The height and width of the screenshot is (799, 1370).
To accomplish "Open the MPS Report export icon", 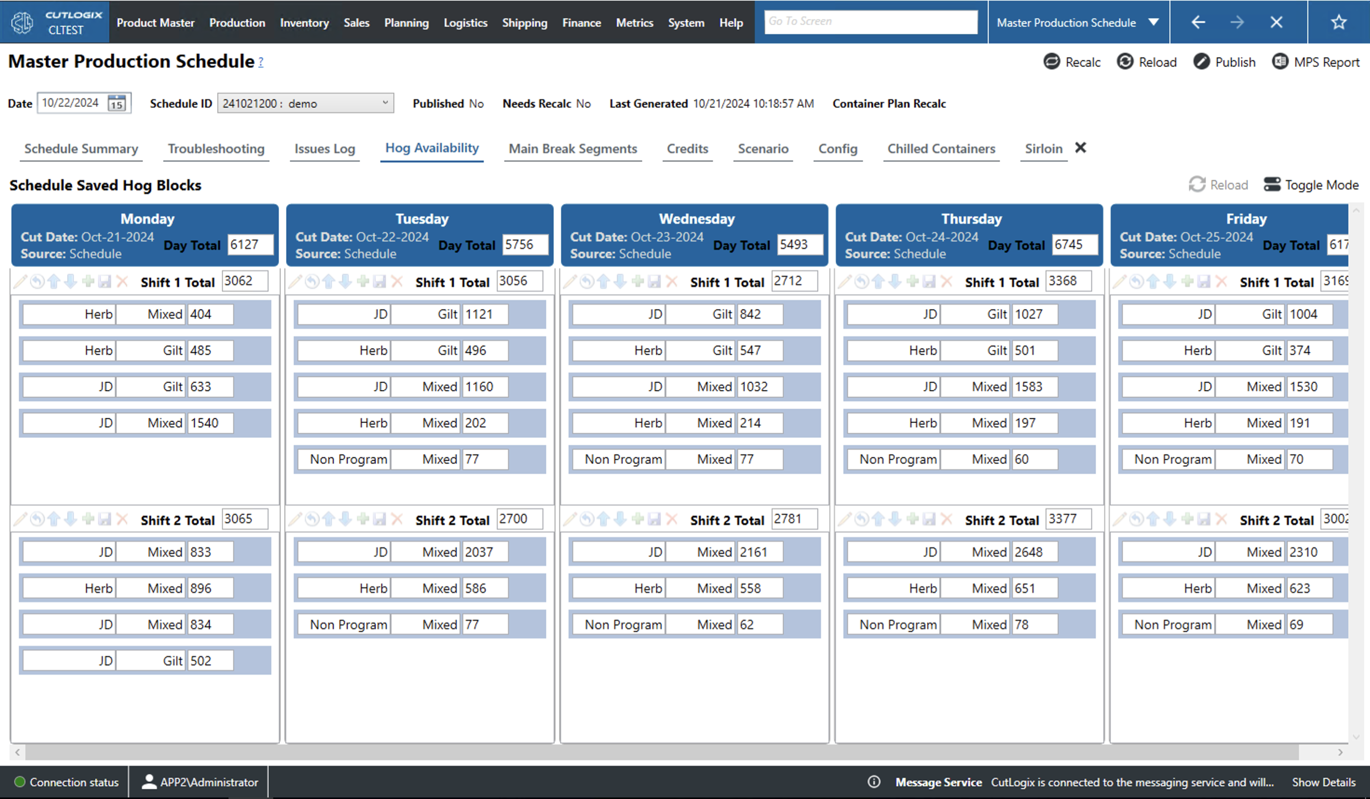I will pos(1280,62).
